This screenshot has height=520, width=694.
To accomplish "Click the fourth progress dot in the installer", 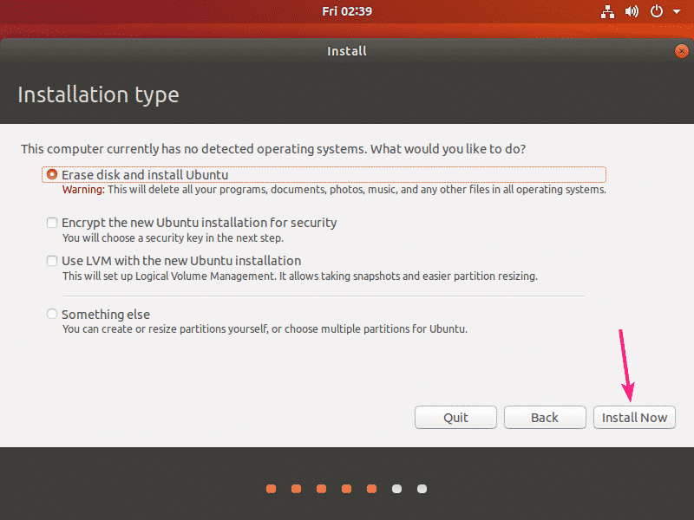I will 346,489.
